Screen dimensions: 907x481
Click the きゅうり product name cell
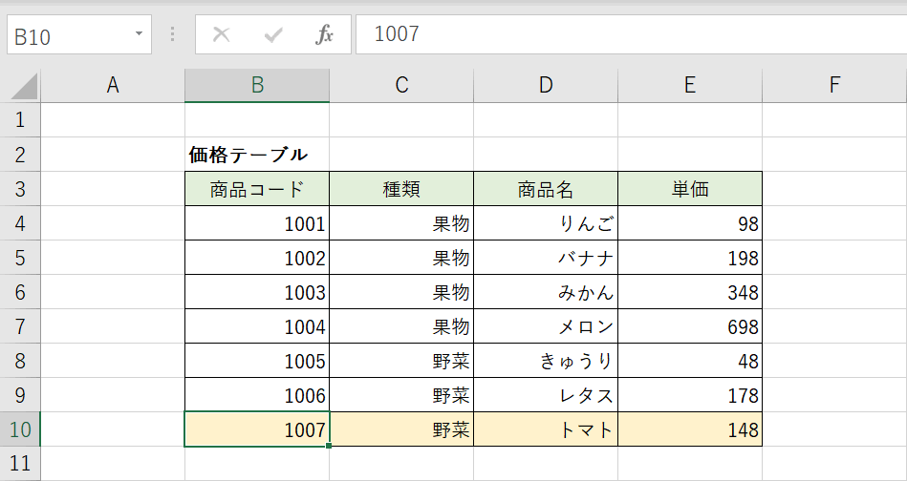click(x=546, y=361)
